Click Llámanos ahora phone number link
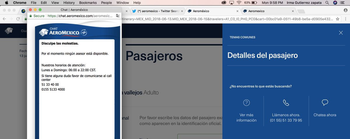Image resolution: width=350 pixels, height=139 pixels. pos(286,117)
